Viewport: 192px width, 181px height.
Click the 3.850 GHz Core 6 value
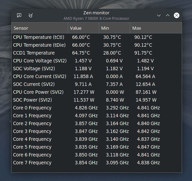[x=86, y=155]
